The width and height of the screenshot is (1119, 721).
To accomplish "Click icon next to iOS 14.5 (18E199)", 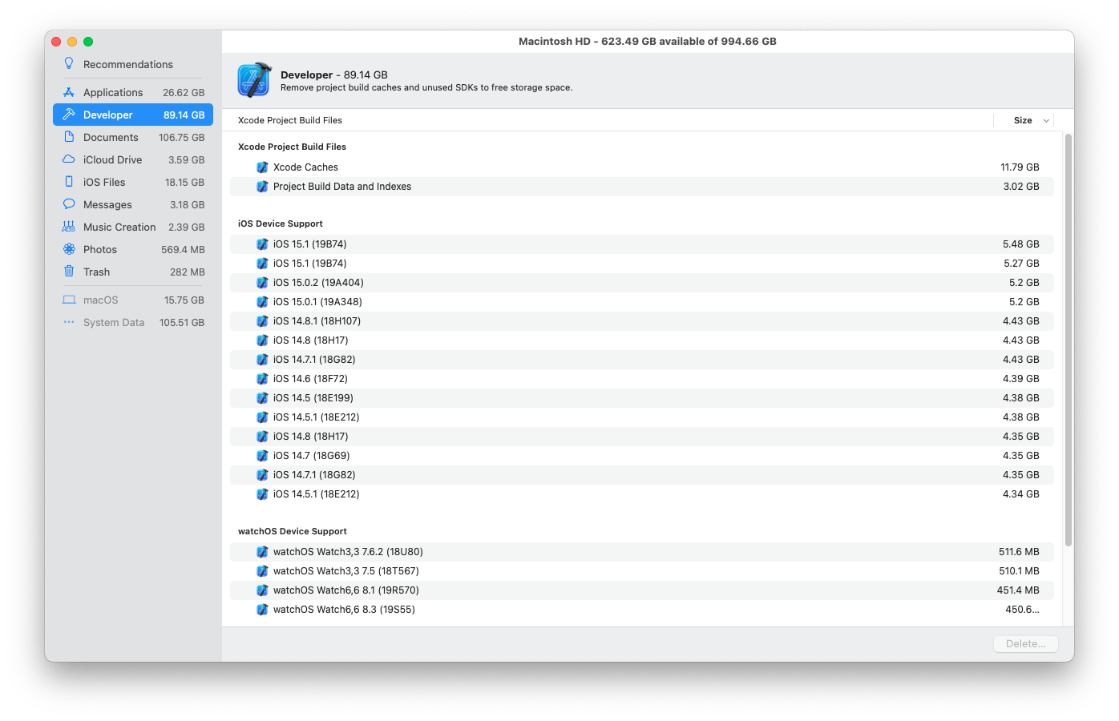I will pyautogui.click(x=262, y=398).
